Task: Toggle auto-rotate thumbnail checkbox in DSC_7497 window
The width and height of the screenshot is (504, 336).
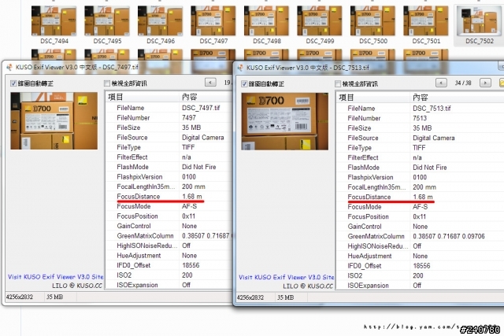Action: [13, 83]
